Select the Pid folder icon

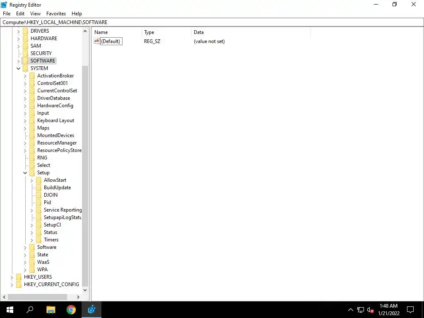pos(39,202)
